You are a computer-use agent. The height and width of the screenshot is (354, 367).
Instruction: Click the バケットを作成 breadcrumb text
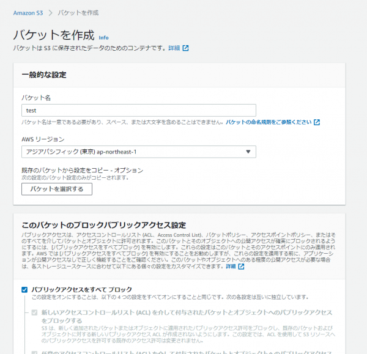click(x=78, y=13)
